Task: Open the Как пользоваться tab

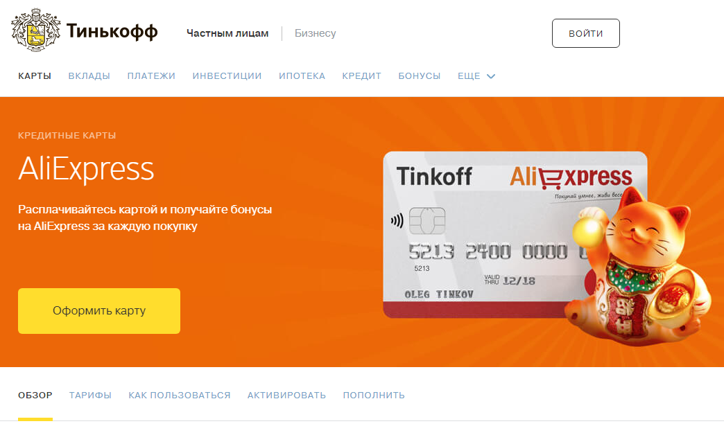Action: [180, 395]
